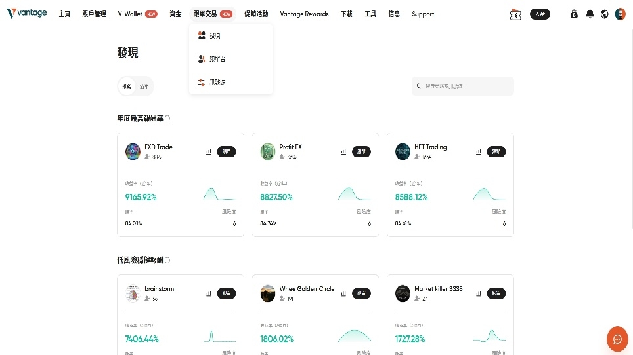Click the Profit FX avatar

pyautogui.click(x=268, y=152)
